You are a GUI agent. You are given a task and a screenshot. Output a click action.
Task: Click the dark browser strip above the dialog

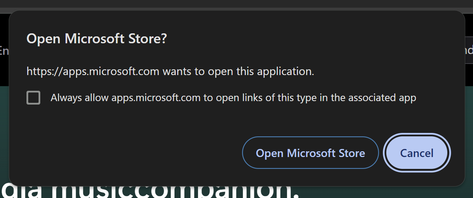click(236, 4)
